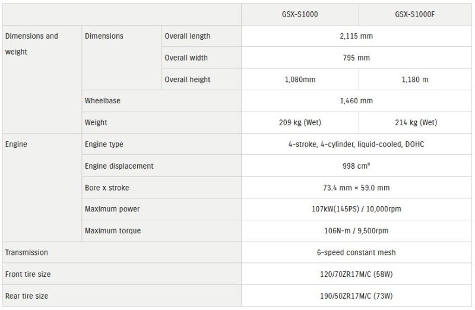Select the Overall length row label
Screen dimensions: 475x310
click(x=187, y=36)
